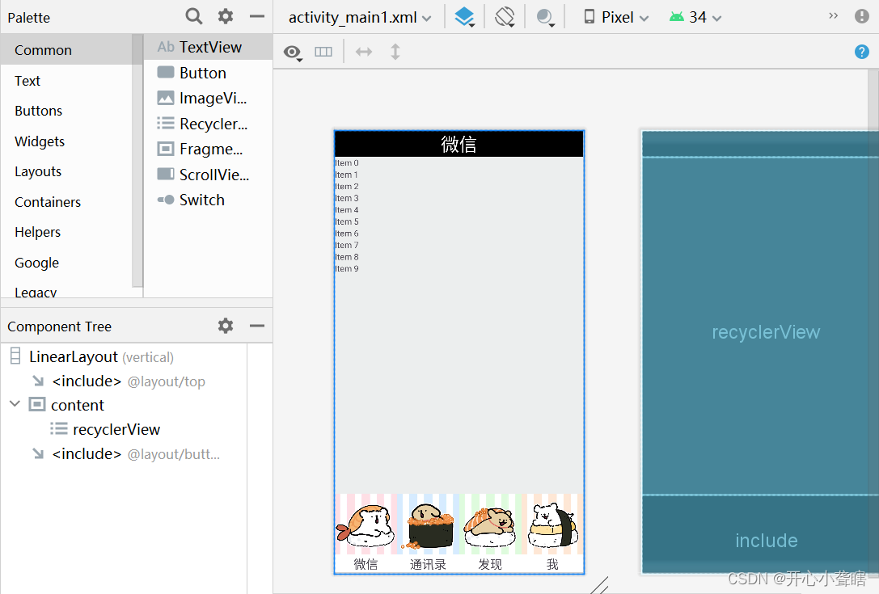Screen dimensions: 879x594
Task: Click the black 微信 title bar in preview
Action: click(x=459, y=144)
